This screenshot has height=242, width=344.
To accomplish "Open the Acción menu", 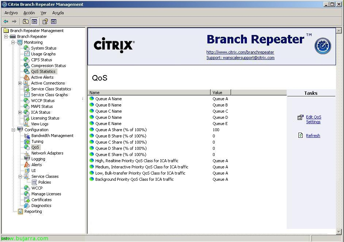I will [29, 13].
